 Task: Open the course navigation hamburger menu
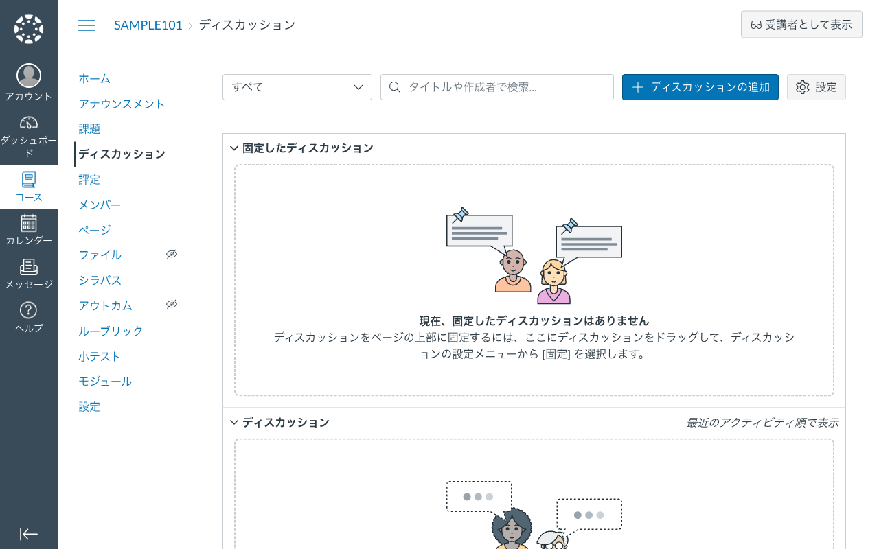click(x=87, y=25)
